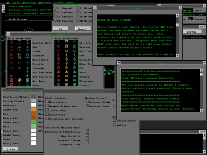Click friendly Torpedo symbol
This screenshot has height=155, width=207.
pos(27,68)
